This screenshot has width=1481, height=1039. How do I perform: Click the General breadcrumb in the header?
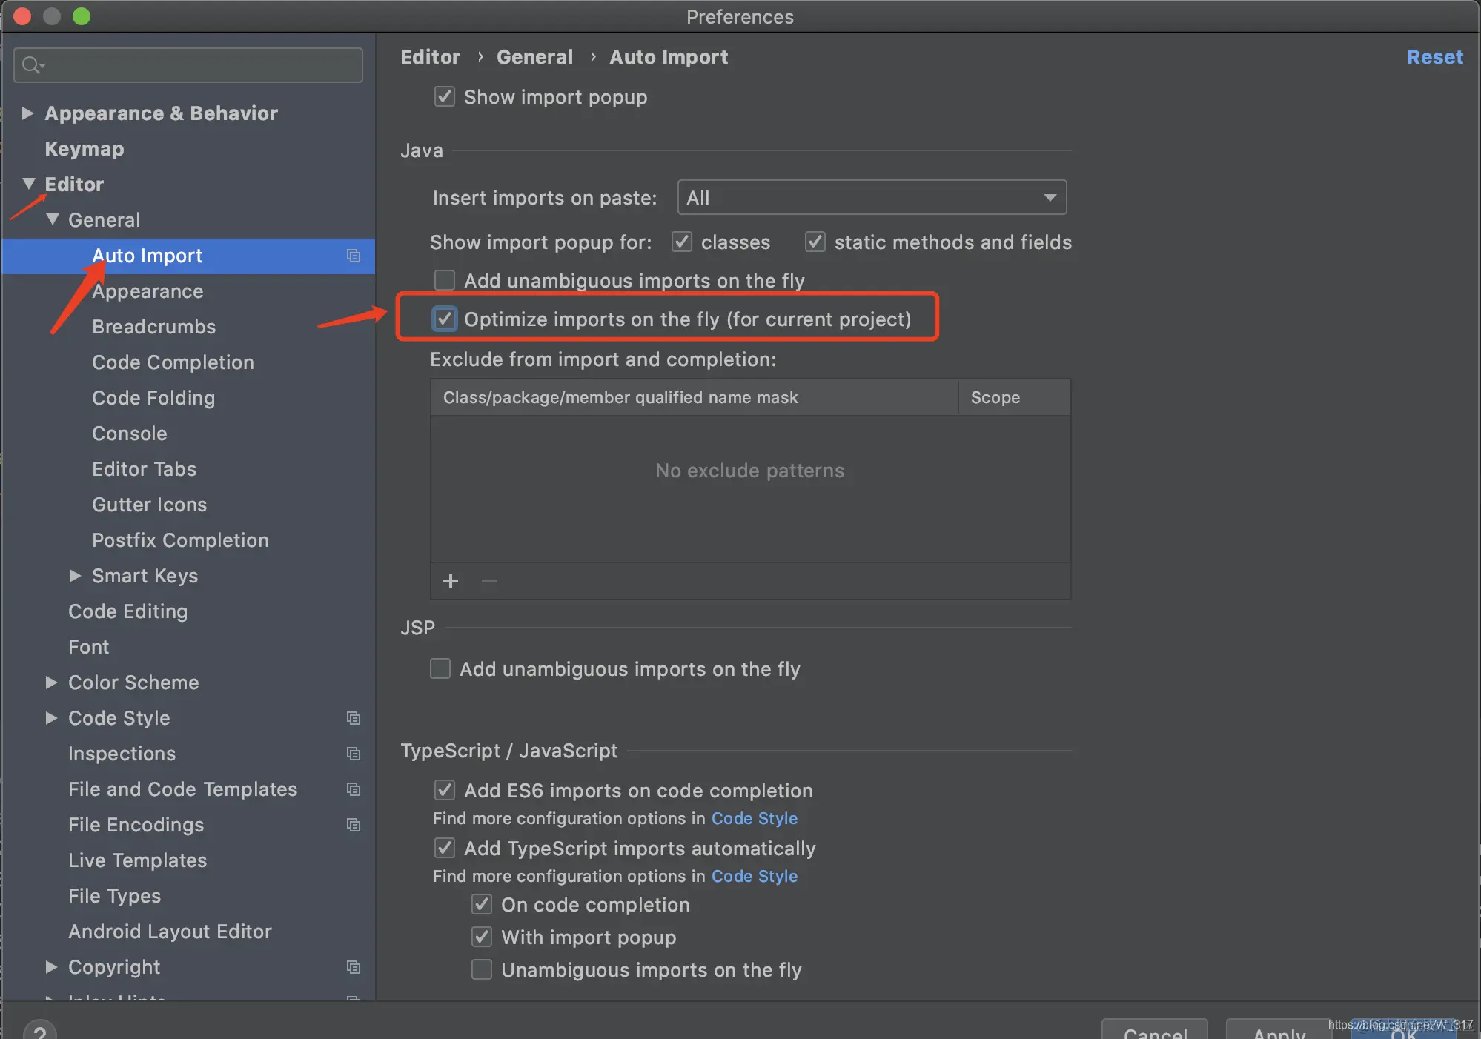(534, 57)
